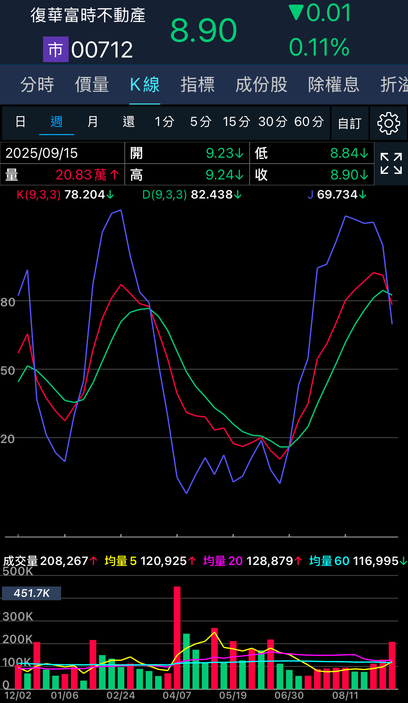Tap the 成交量 volume indicator label
This screenshot has height=703, width=408.
(x=20, y=561)
